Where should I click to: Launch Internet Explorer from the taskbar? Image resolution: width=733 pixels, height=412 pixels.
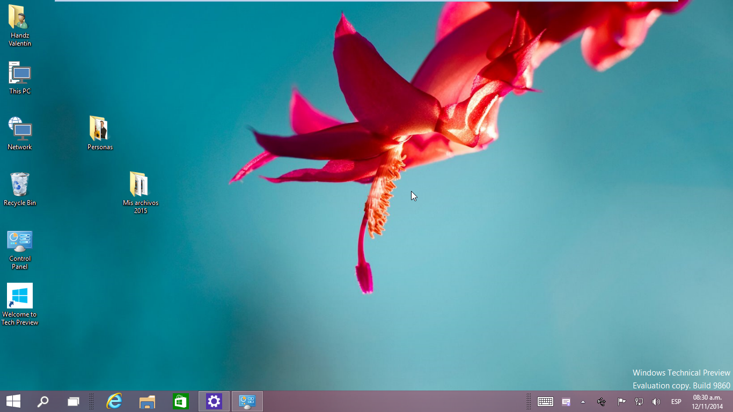pos(114,401)
